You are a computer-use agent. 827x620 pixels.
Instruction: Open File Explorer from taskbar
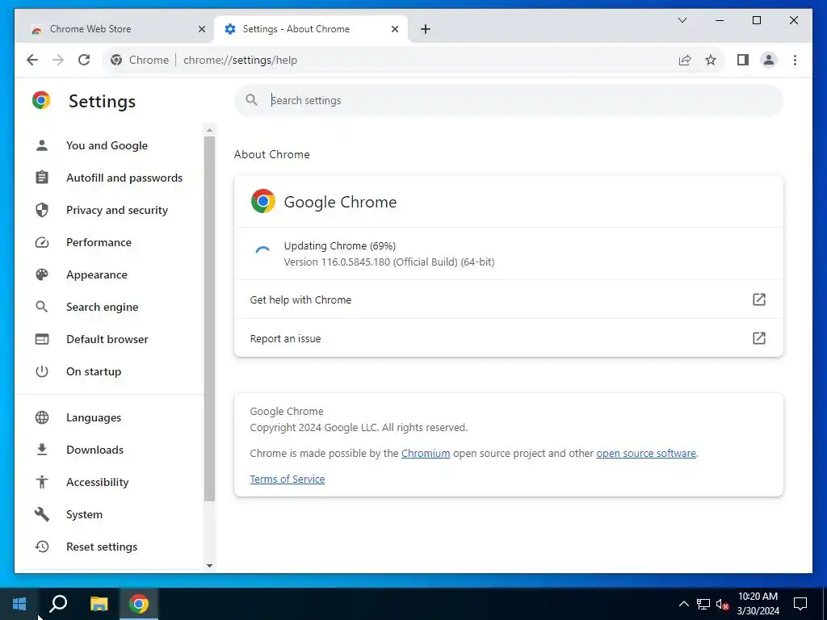coord(99,604)
